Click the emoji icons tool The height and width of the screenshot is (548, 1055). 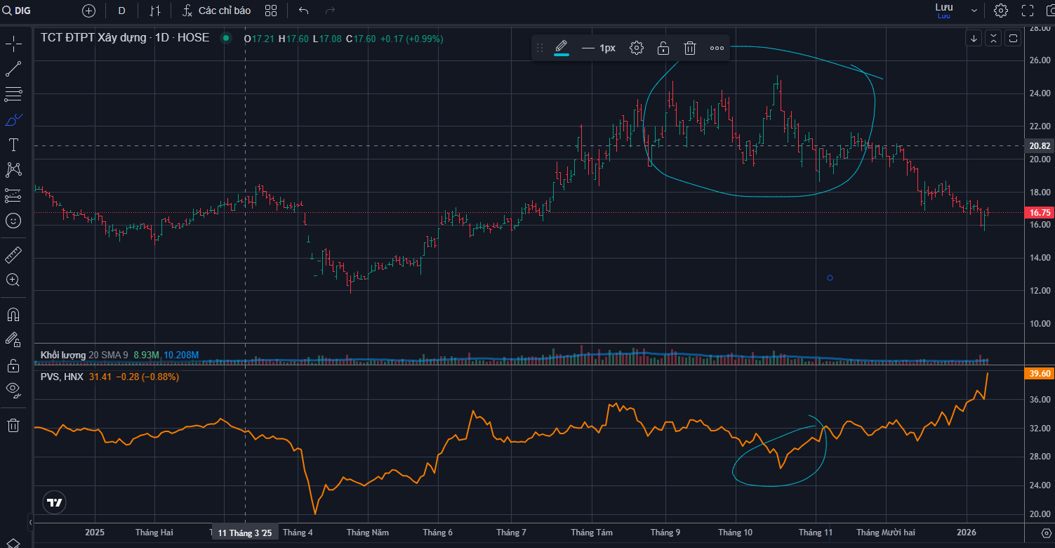[13, 221]
